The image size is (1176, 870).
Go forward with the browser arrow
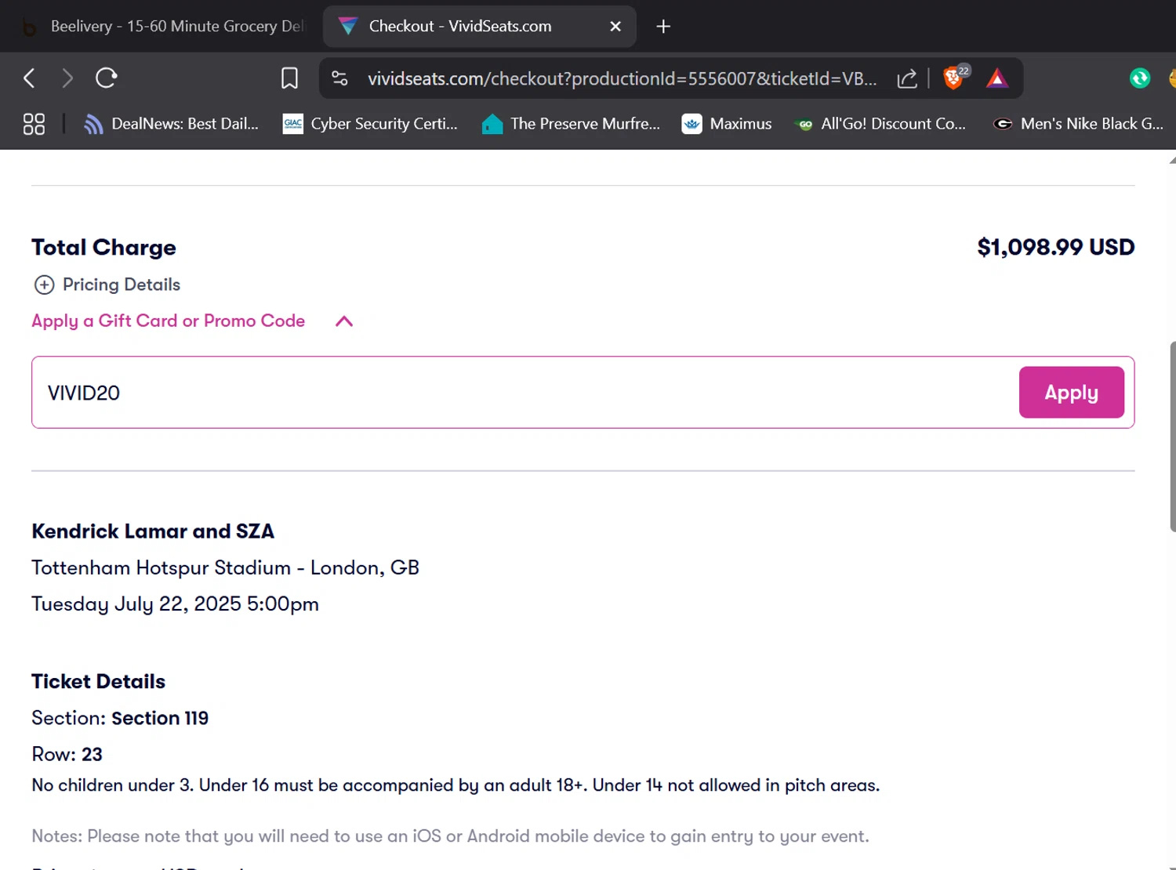[67, 78]
